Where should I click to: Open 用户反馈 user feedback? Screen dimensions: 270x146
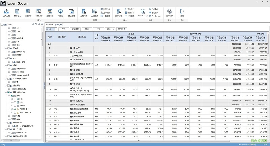click(x=170, y=12)
